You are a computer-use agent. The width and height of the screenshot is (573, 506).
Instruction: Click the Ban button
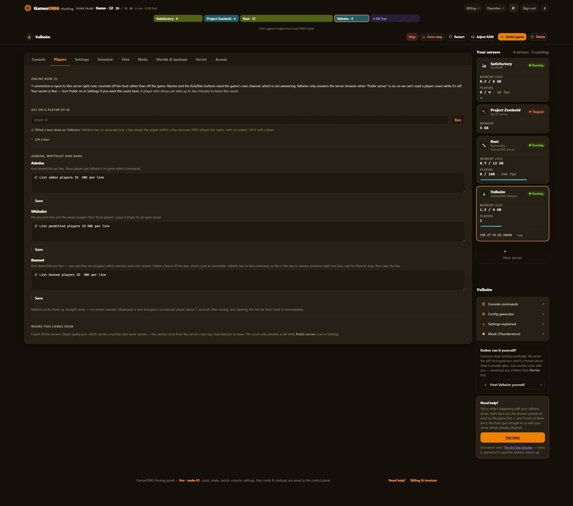(x=458, y=120)
